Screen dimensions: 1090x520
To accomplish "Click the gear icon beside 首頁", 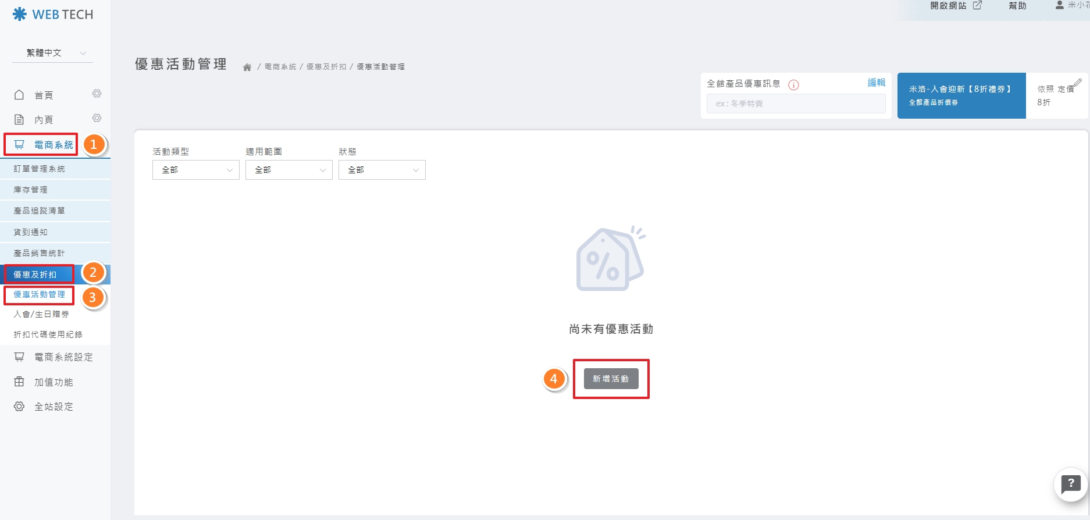I will point(97,94).
